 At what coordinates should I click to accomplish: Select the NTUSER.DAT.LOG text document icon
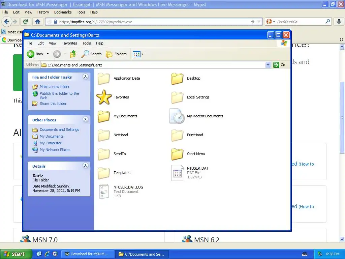(104, 192)
